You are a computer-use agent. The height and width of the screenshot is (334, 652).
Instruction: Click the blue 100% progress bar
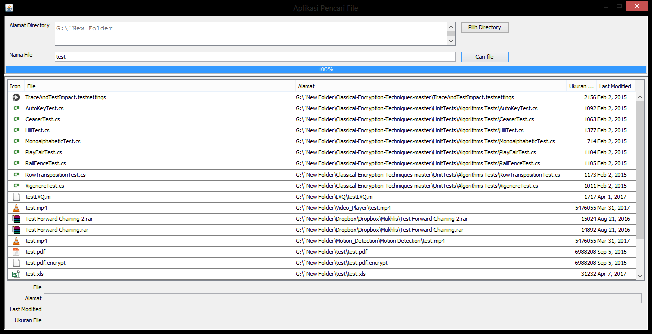coord(325,69)
